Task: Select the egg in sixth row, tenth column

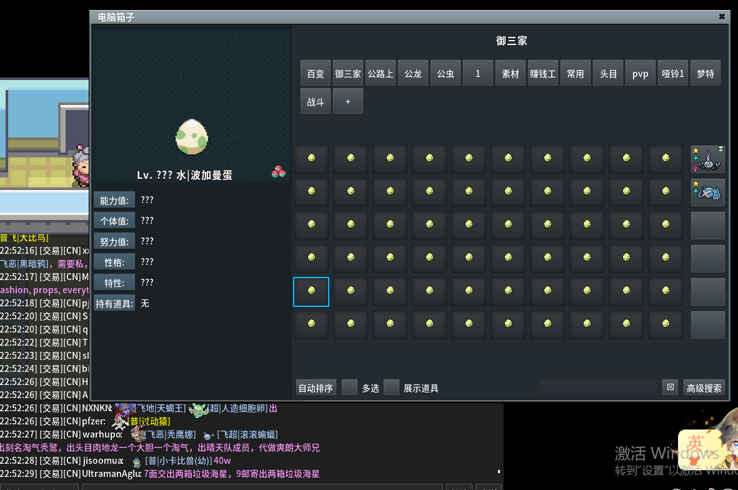Action: coord(666,325)
